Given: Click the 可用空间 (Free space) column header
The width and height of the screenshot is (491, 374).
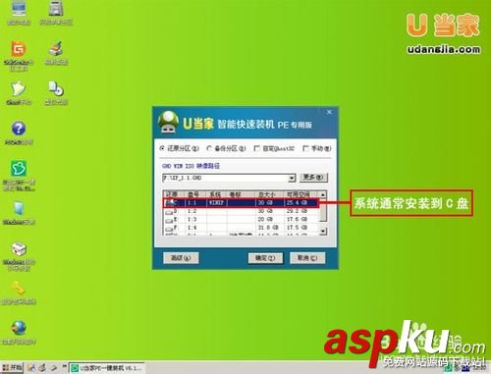Looking at the screenshot, I should point(301,194).
